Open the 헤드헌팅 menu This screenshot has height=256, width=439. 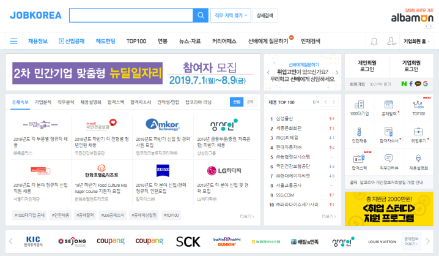105,41
